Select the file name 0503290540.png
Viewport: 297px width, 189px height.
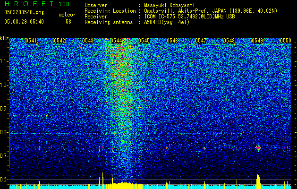pos(24,12)
